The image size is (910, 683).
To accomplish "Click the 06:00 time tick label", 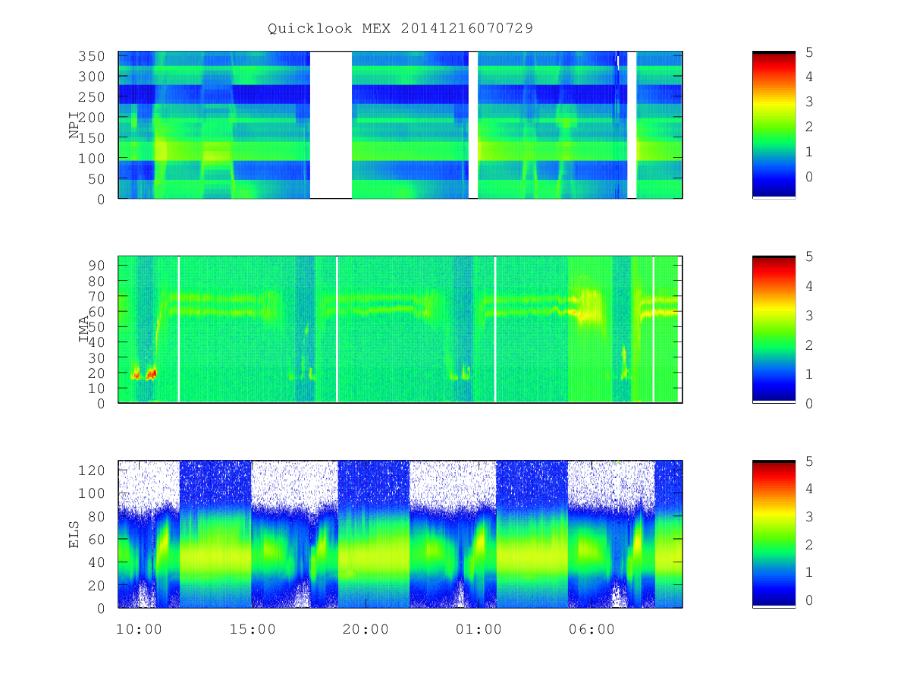I will [x=591, y=629].
